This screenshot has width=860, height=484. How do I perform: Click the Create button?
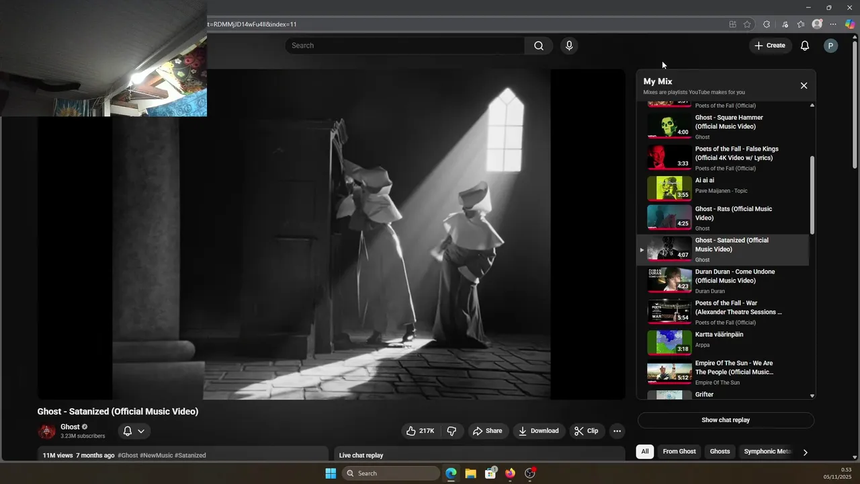[x=770, y=46]
